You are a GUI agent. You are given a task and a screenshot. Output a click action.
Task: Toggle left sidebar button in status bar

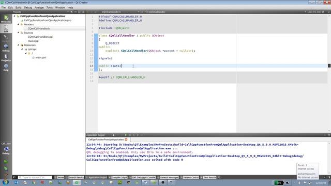tap(14, 177)
